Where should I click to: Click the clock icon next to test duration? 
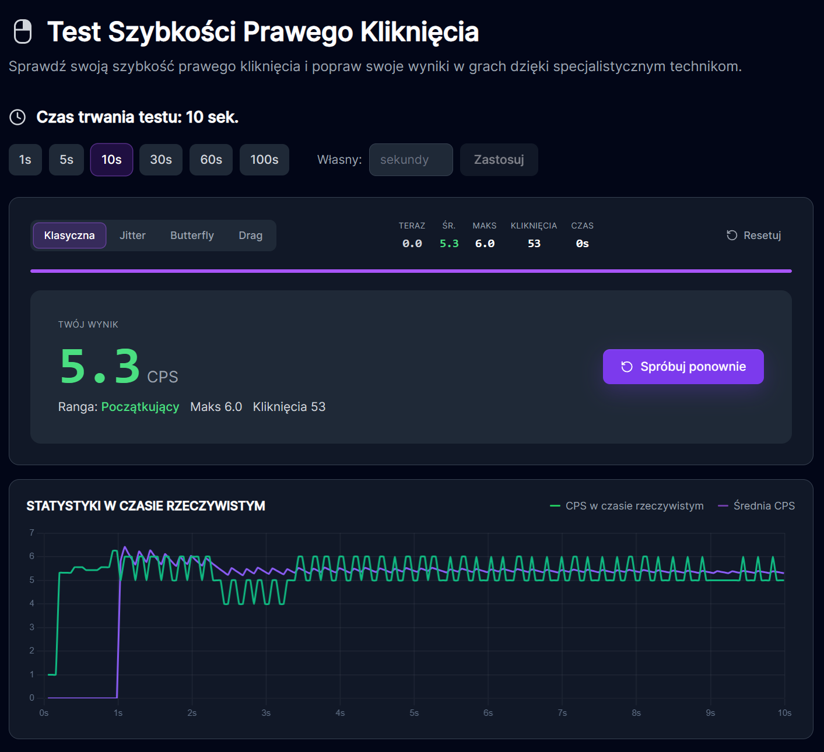tap(17, 117)
